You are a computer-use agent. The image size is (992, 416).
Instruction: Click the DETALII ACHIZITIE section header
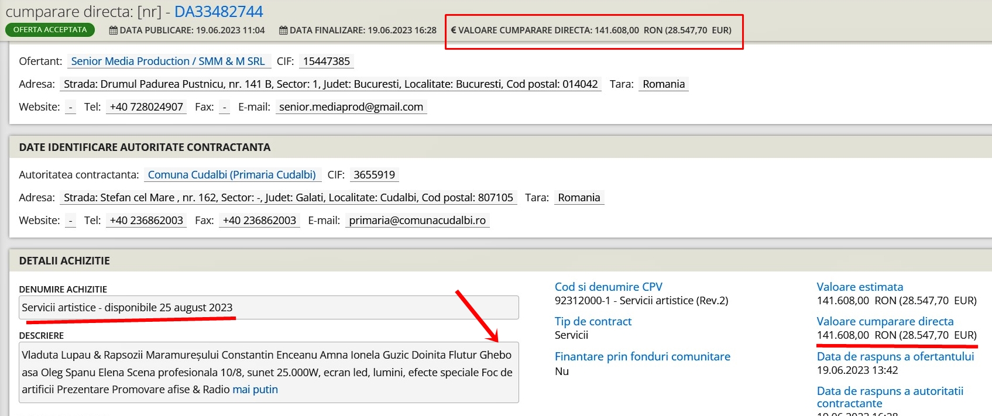pos(64,261)
